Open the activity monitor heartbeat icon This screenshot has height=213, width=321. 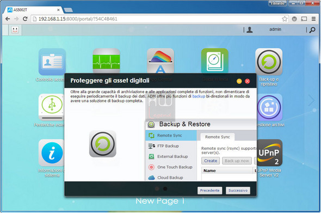pyautogui.click(x=106, y=61)
